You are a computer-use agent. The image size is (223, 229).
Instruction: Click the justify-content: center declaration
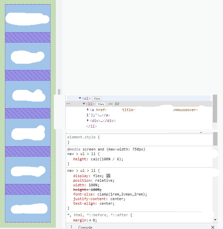(x=99, y=199)
